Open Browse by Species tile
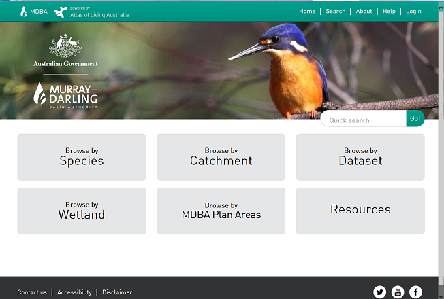 (x=82, y=157)
